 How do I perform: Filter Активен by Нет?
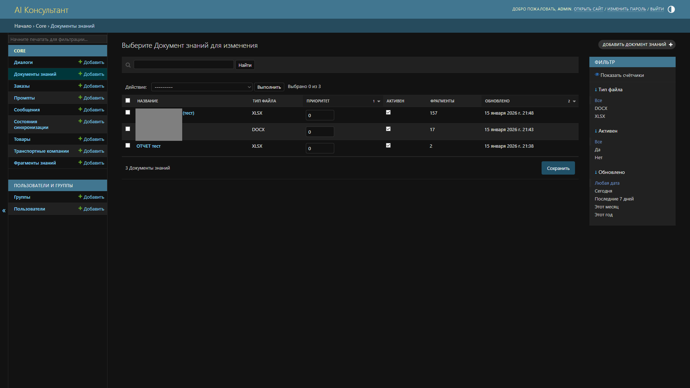tap(598, 157)
